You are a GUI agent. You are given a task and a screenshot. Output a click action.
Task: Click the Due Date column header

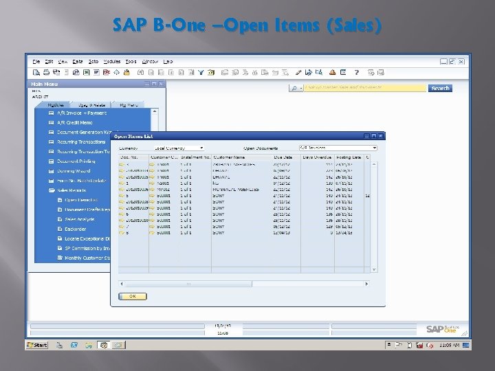click(286, 157)
